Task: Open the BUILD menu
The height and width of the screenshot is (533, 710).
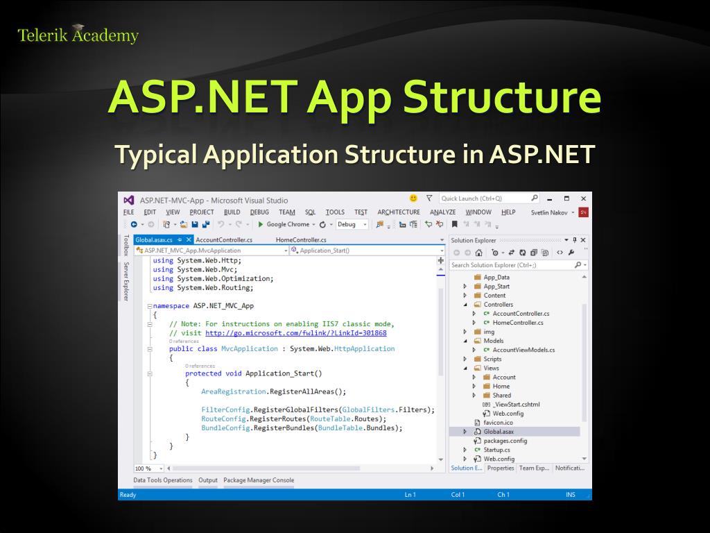Action: click(232, 212)
